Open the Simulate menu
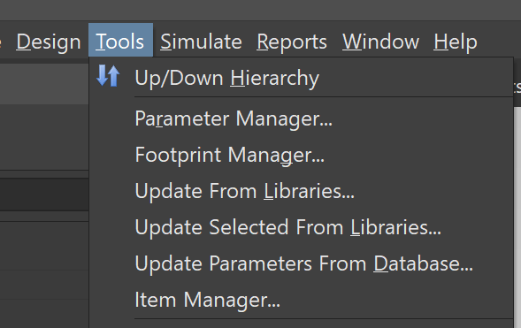 click(x=201, y=42)
